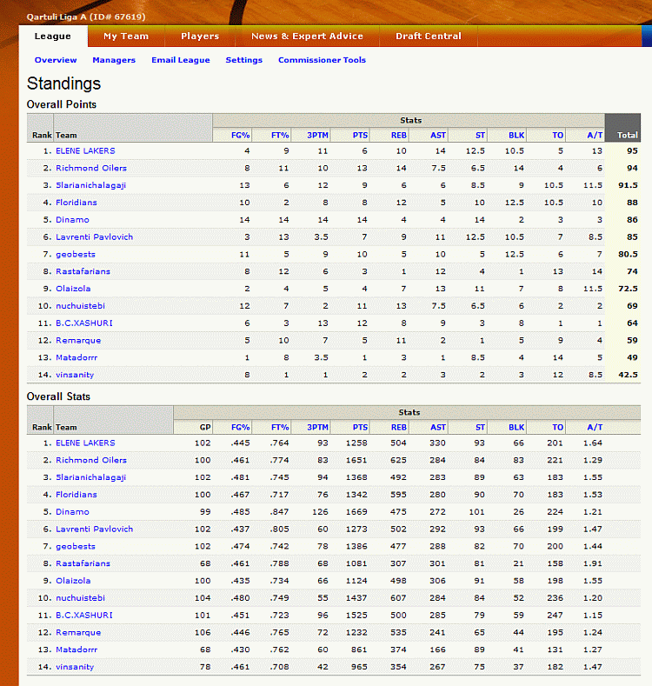
Task: Open geobests in Overall Points table
Action: point(76,255)
